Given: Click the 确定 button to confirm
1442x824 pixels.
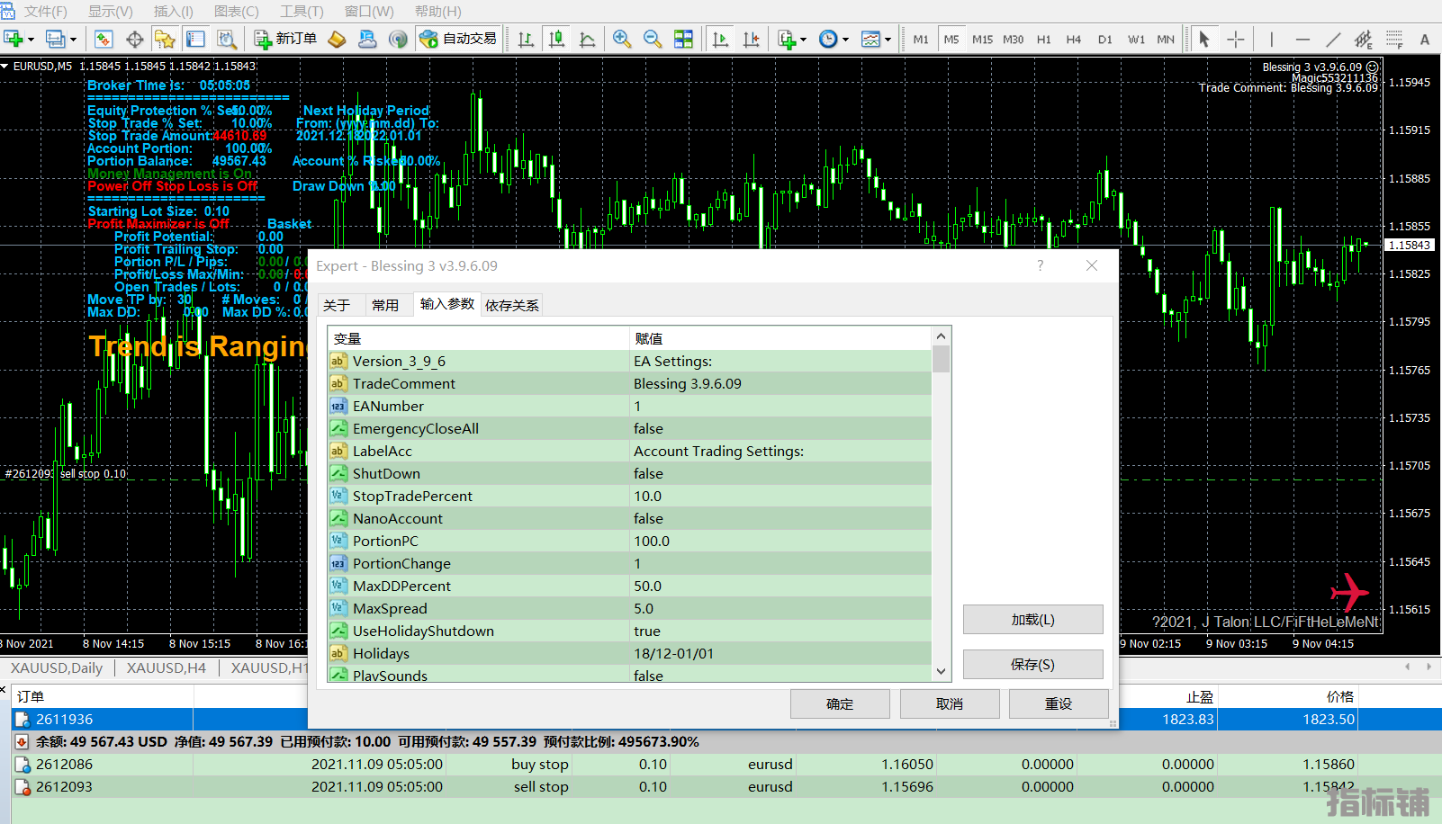Looking at the screenshot, I should tap(840, 703).
